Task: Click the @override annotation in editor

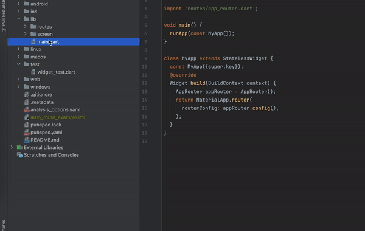Action: 183,75
